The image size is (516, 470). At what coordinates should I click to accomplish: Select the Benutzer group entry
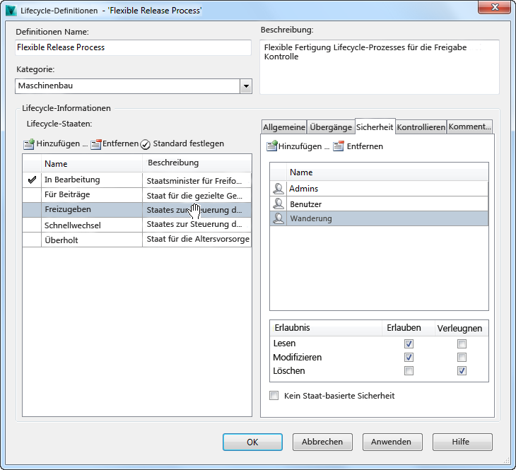point(379,204)
